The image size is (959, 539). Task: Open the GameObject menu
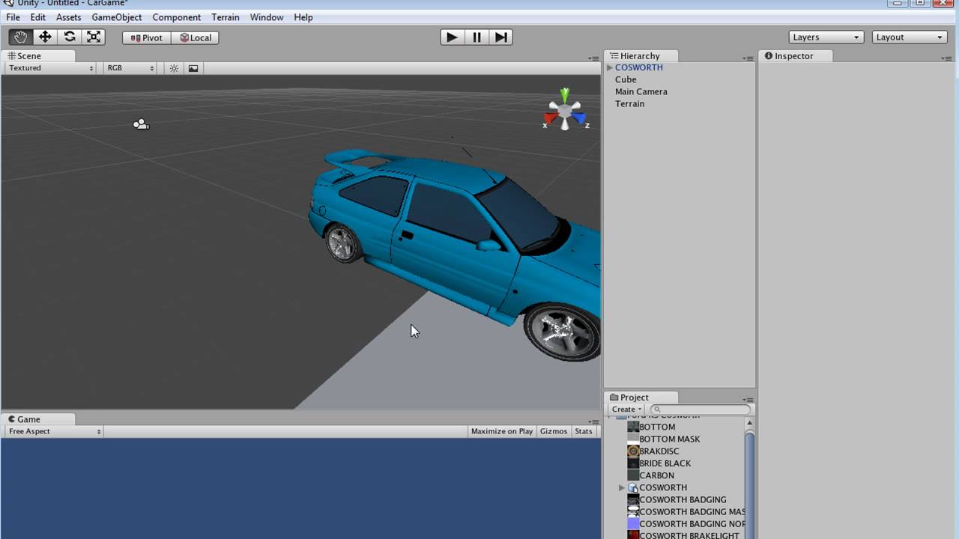pos(117,17)
